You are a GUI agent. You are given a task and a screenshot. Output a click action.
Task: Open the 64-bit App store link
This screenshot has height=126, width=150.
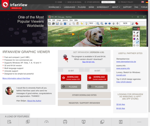(121, 108)
